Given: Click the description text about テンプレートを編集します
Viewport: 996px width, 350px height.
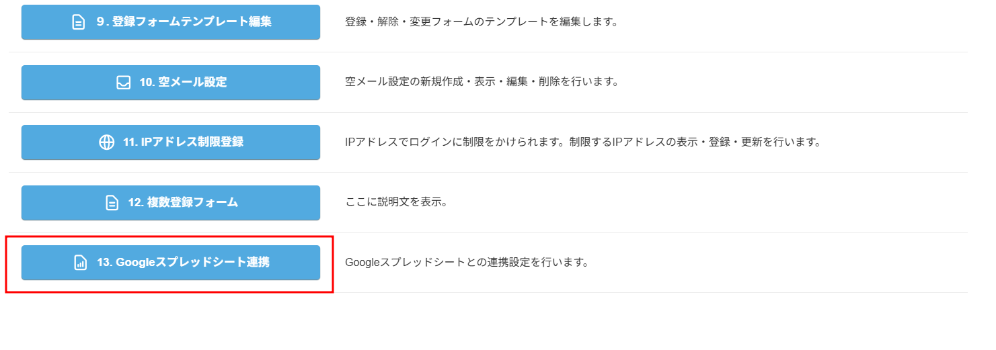Looking at the screenshot, I should point(482,21).
